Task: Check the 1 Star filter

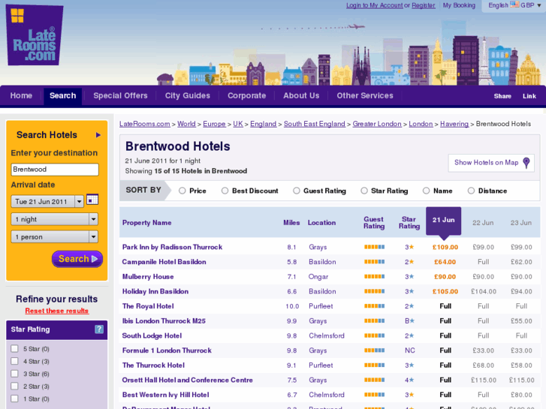Action: click(x=14, y=399)
